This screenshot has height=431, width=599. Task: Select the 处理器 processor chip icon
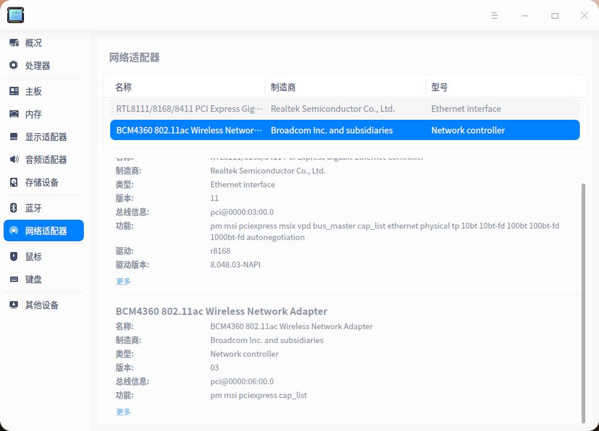[14, 65]
